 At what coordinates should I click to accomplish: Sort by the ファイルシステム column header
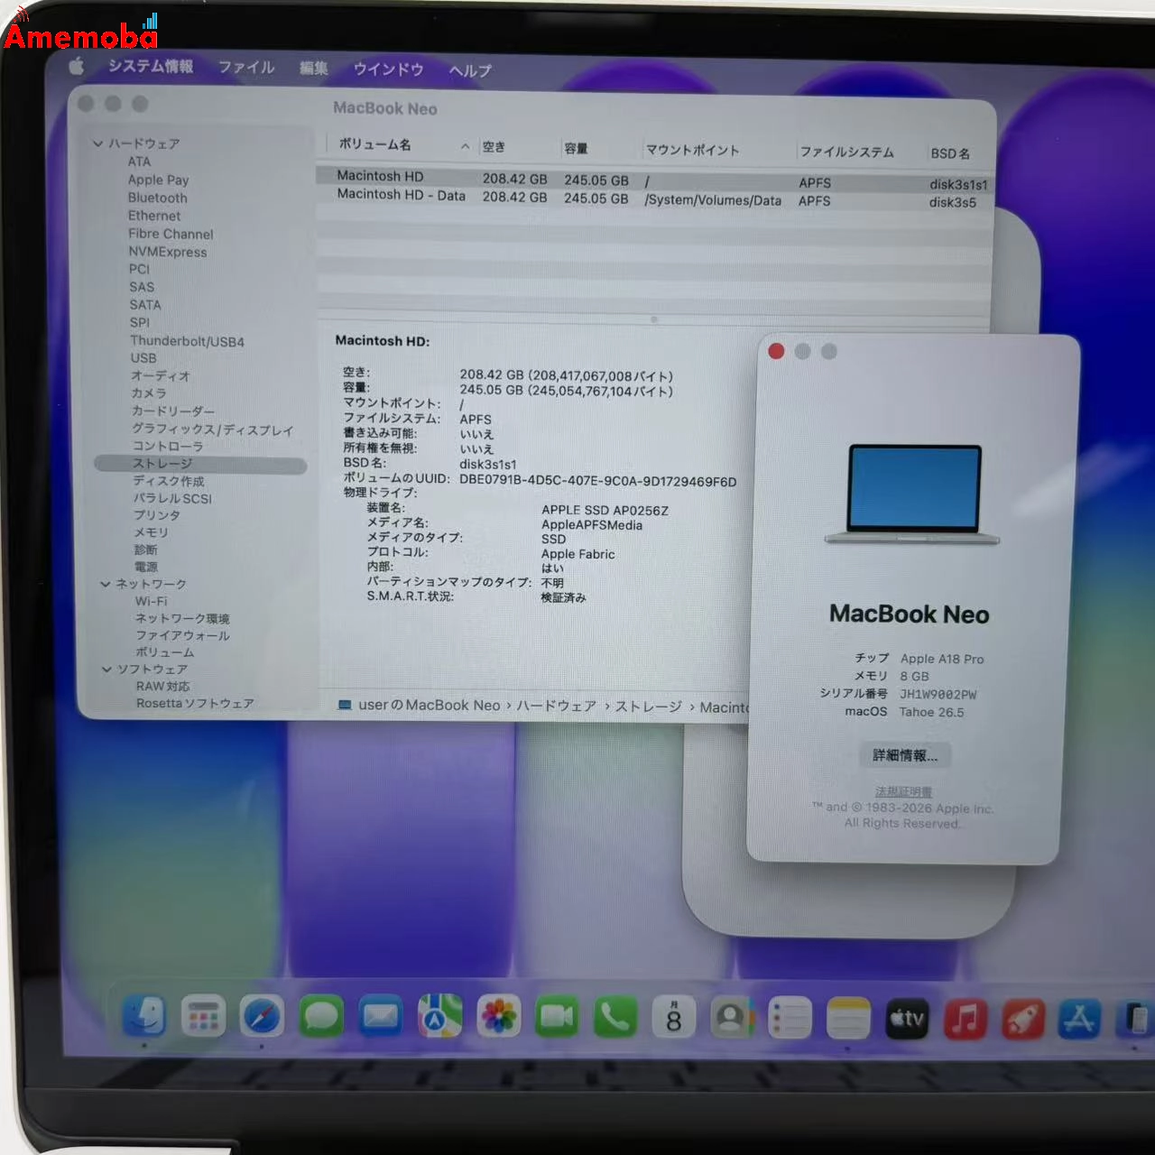(x=846, y=152)
